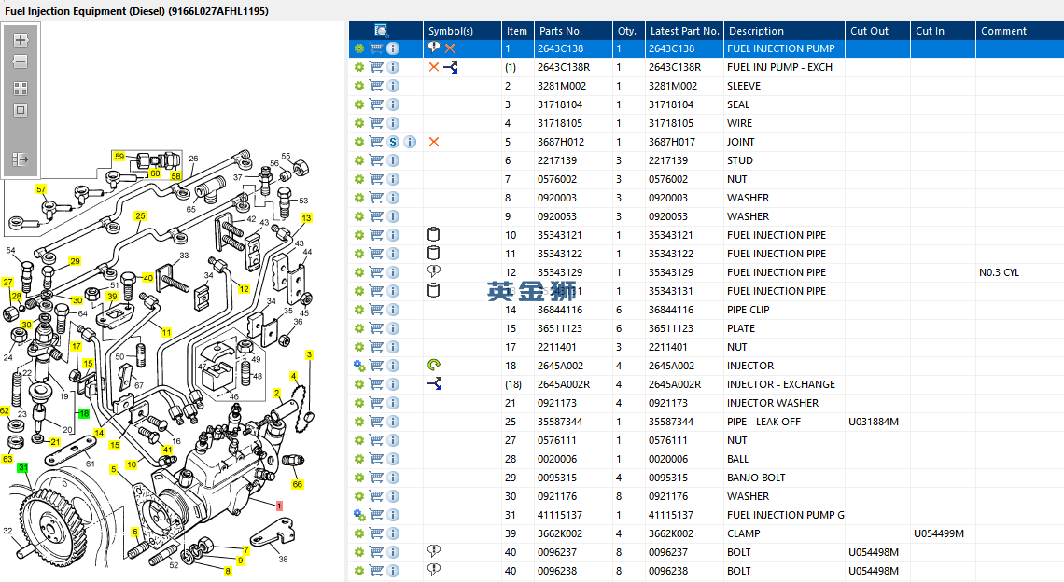Click the search icon in table header
This screenshot has width=1064, height=582.
(x=381, y=31)
